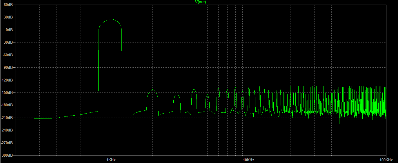Click the 60dB vertical axis label
Screen dimensions: 398x163
pyautogui.click(x=8, y=5)
